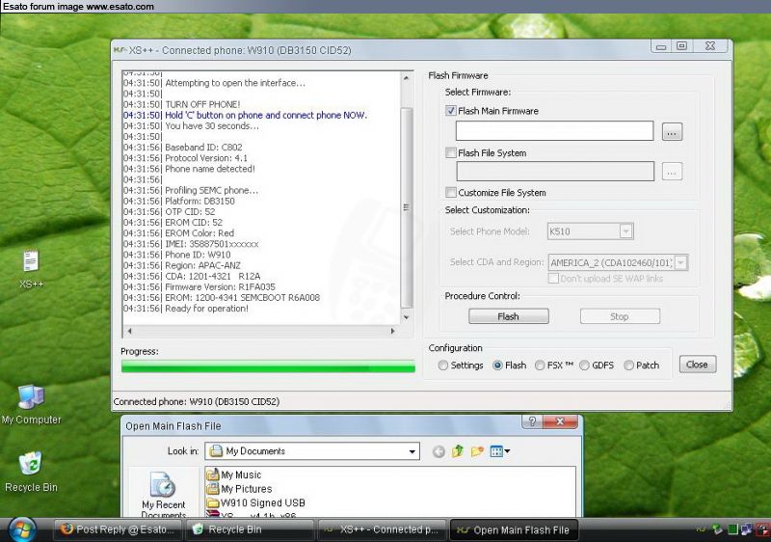Click the Flash procedure button
This screenshot has height=542, width=771.
[509, 316]
